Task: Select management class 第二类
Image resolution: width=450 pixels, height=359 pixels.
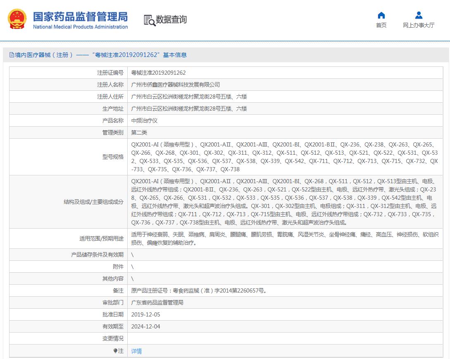Action: (139, 132)
